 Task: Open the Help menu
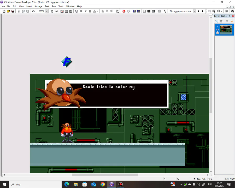tap(79, 7)
